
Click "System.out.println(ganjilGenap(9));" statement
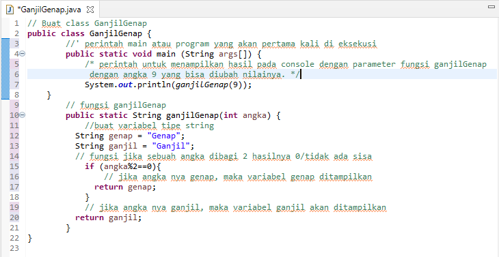click(168, 85)
